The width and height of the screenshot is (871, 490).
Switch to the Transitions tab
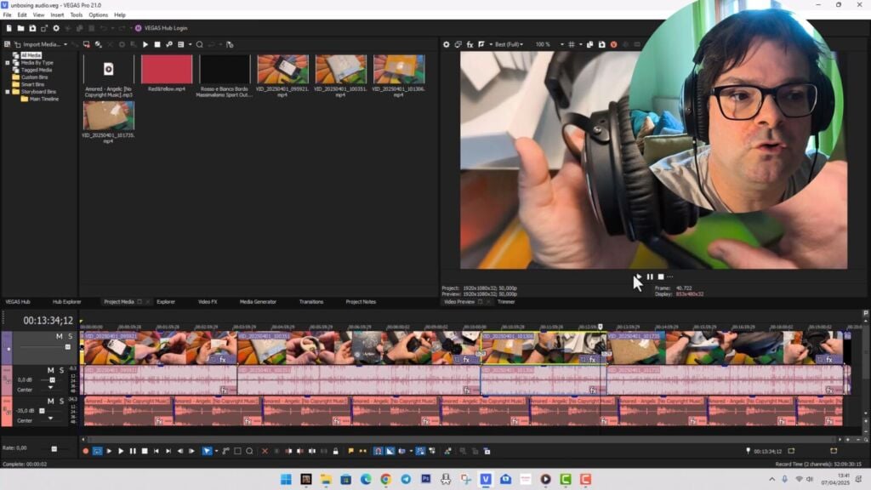click(311, 302)
